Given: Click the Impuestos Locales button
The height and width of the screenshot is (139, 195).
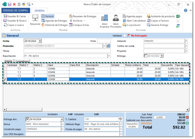Looking at the screenshot, I should click(132, 125).
